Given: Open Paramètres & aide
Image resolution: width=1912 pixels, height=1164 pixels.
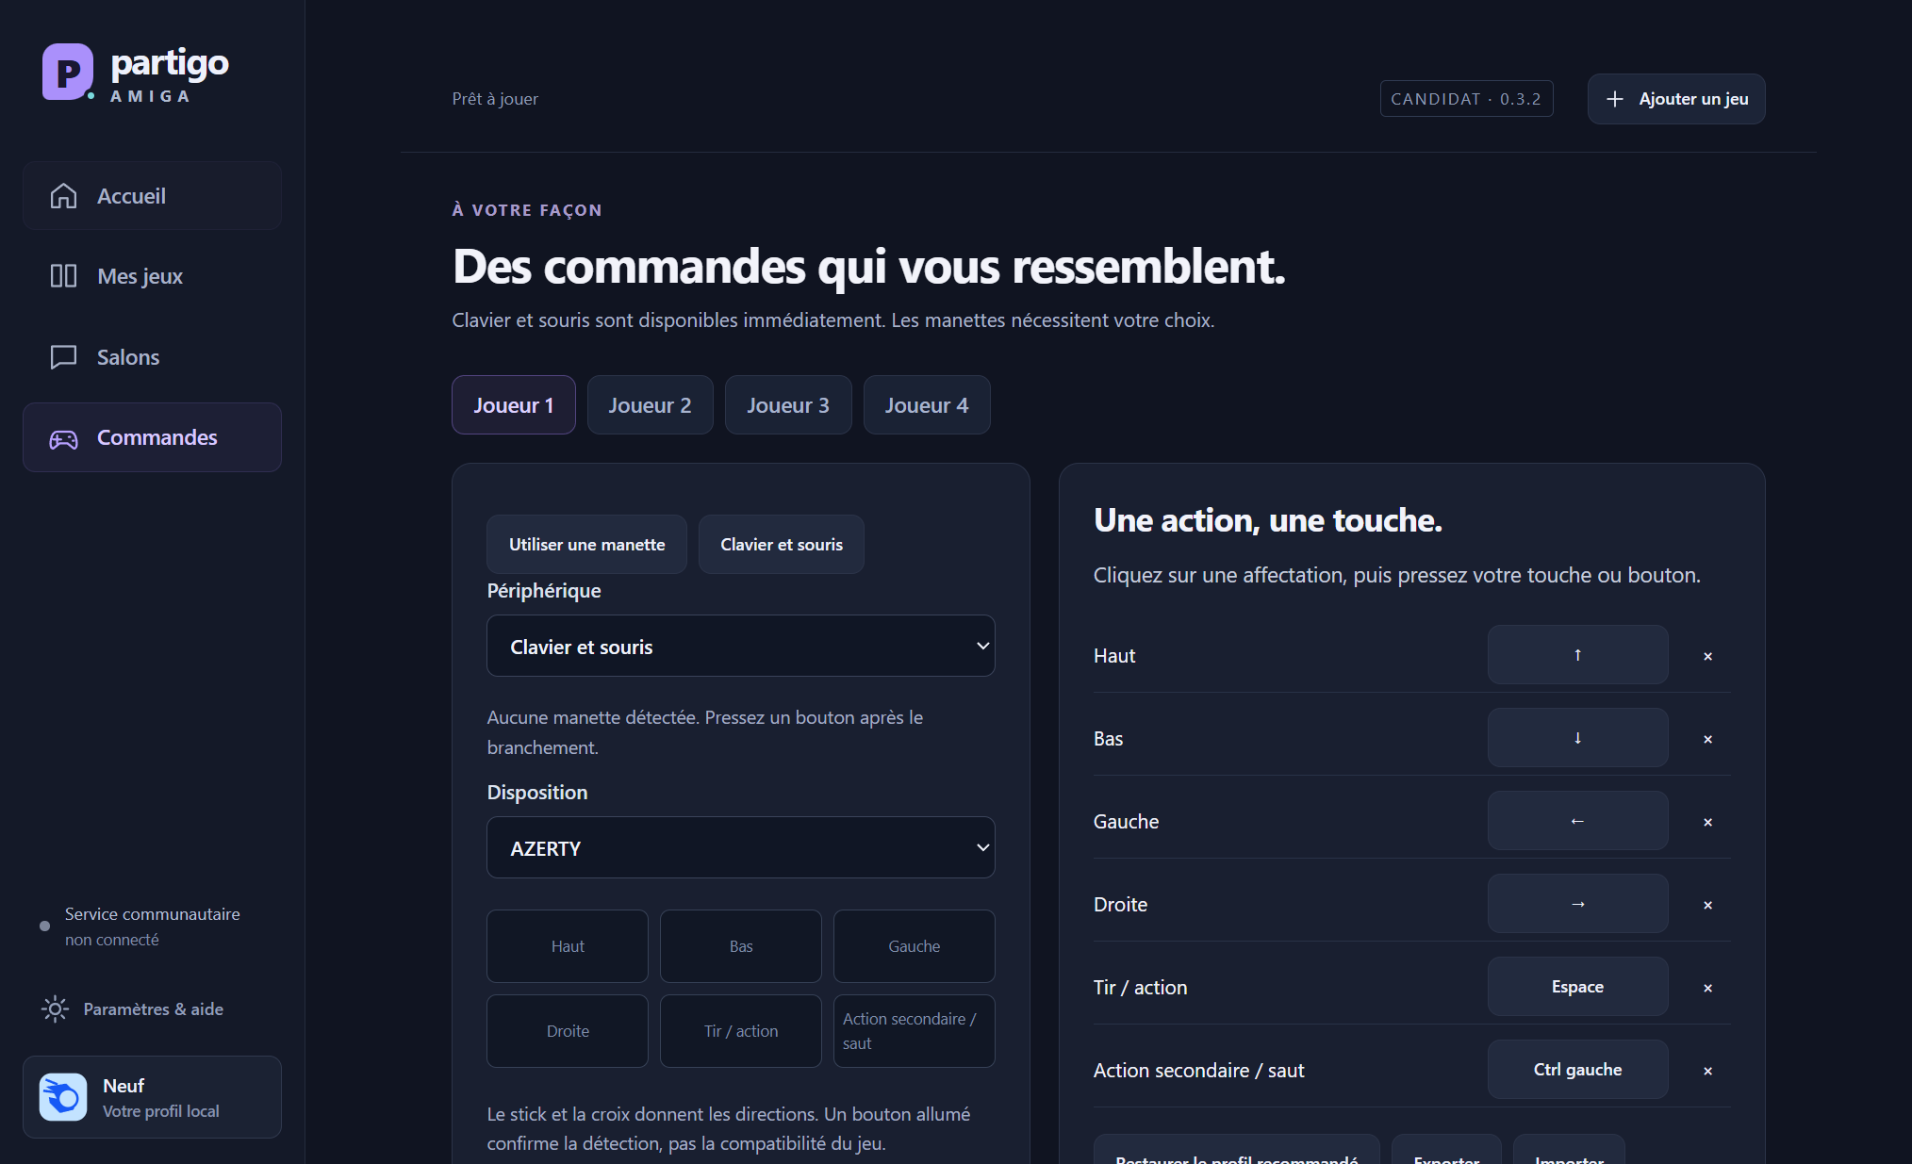Looking at the screenshot, I should 133,1009.
